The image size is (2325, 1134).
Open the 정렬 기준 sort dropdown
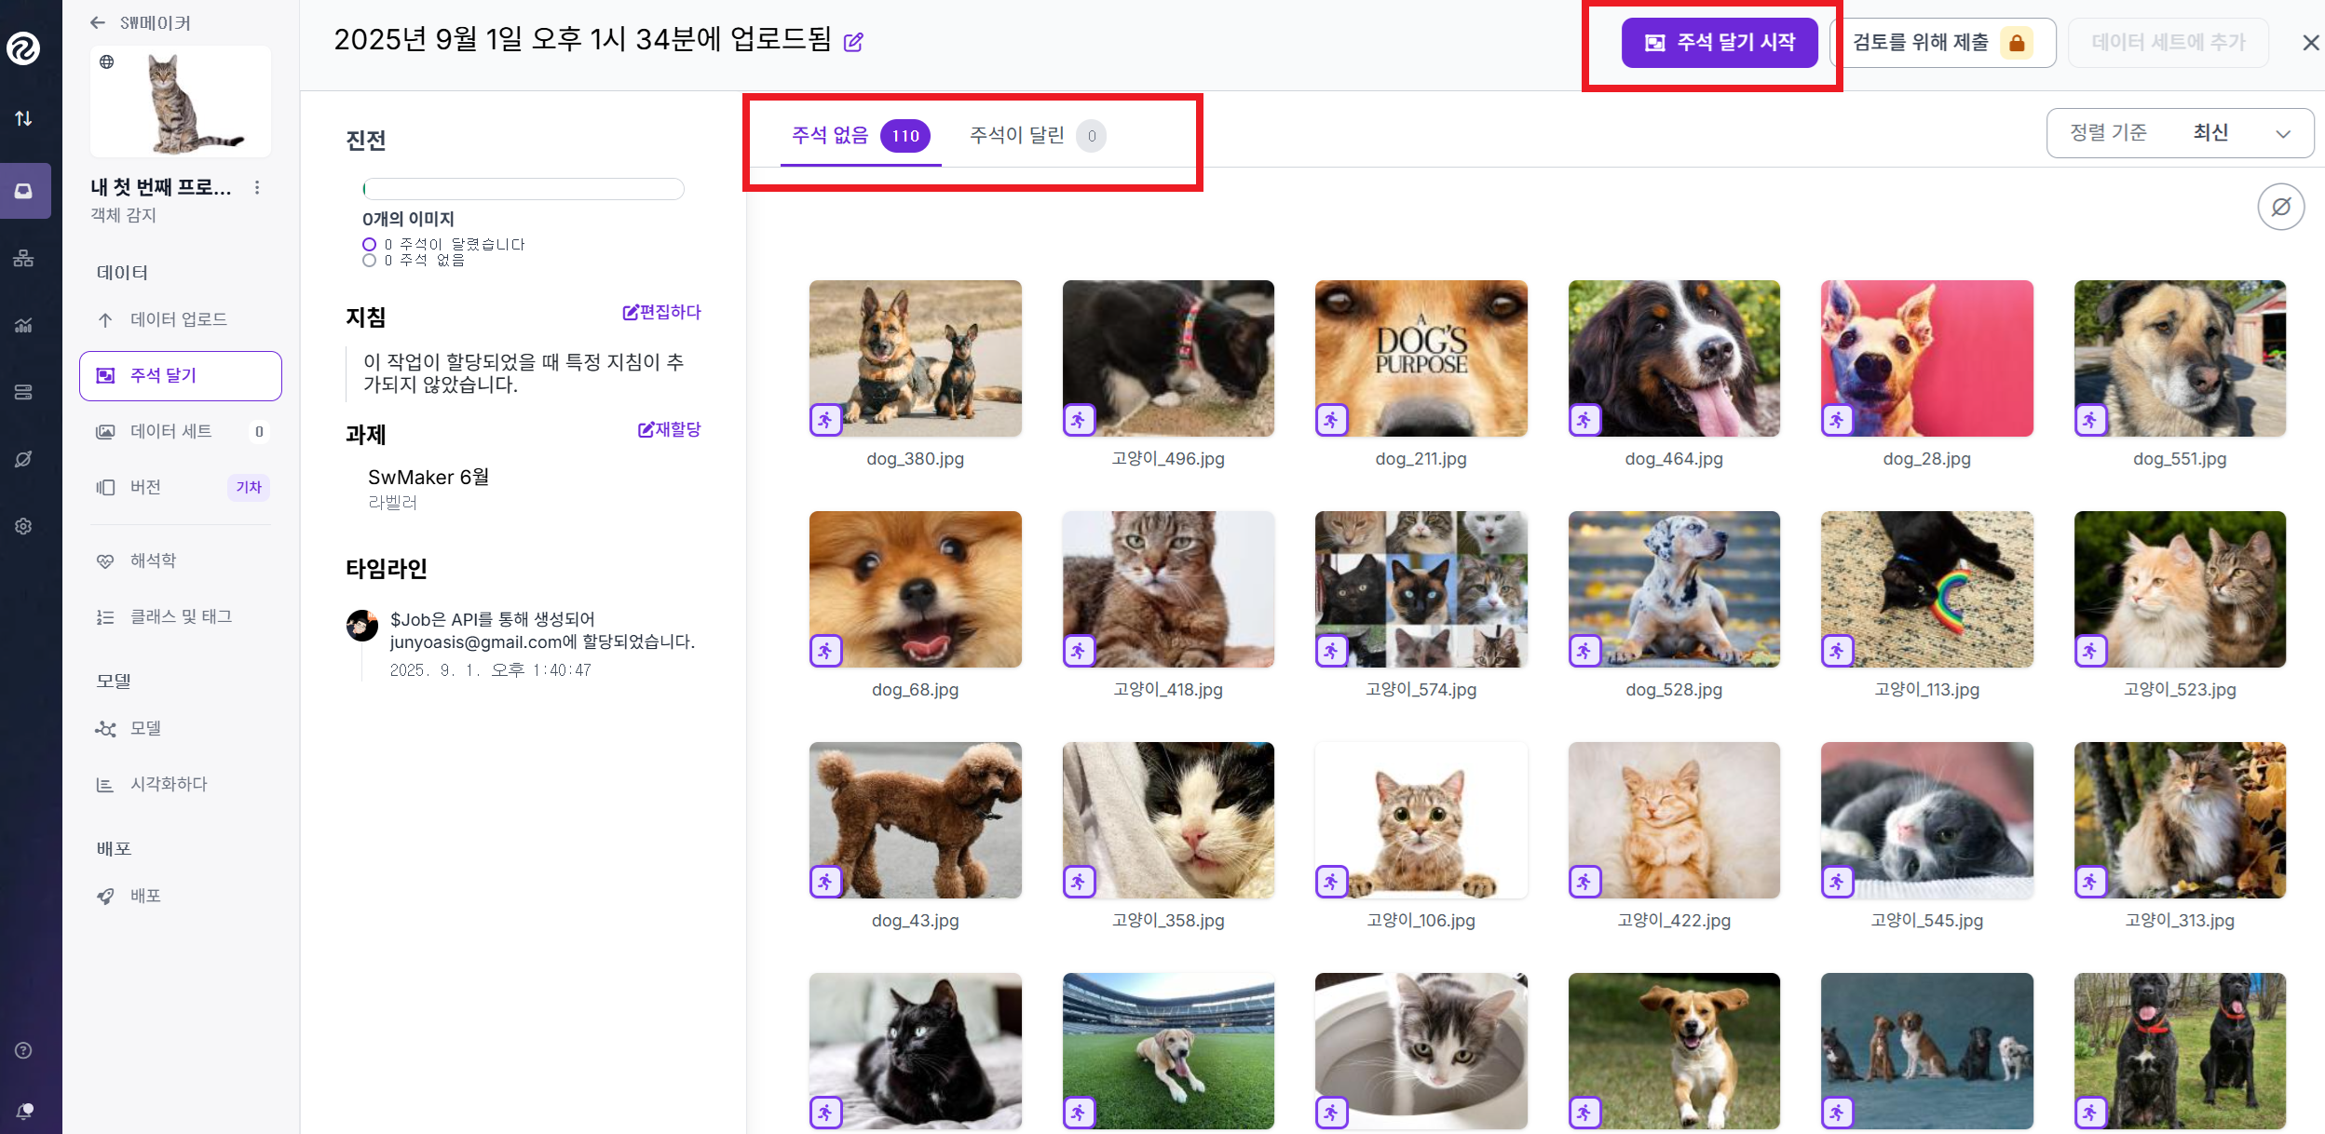(x=2180, y=133)
